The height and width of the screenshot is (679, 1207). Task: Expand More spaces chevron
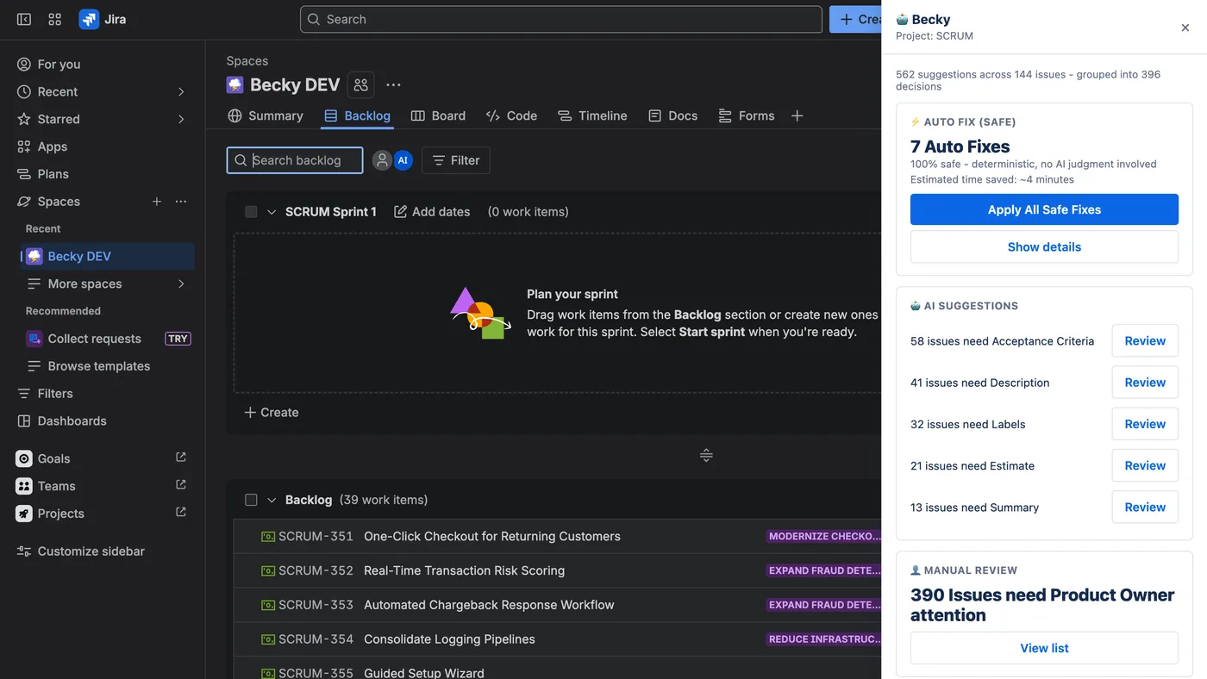point(181,283)
